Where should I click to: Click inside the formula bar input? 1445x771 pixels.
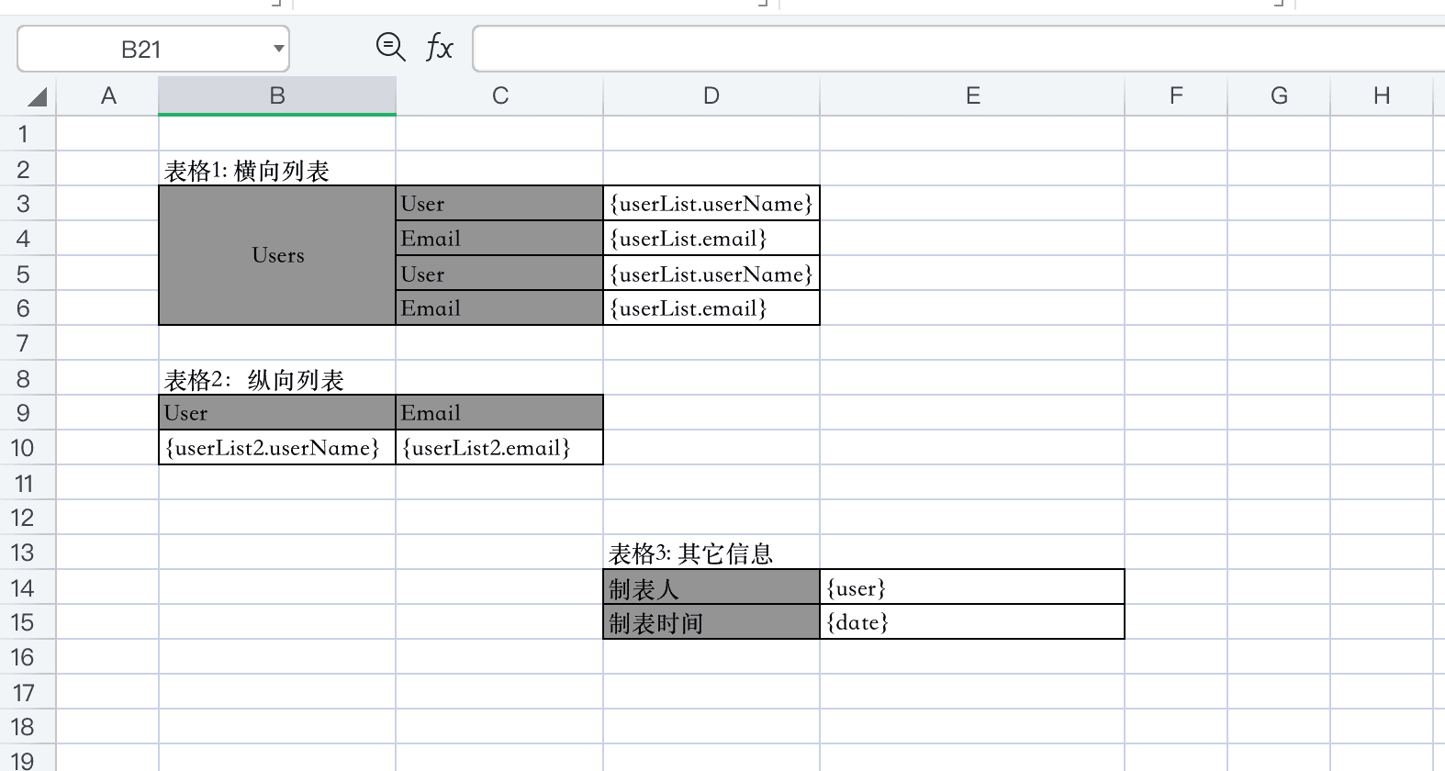(x=955, y=49)
